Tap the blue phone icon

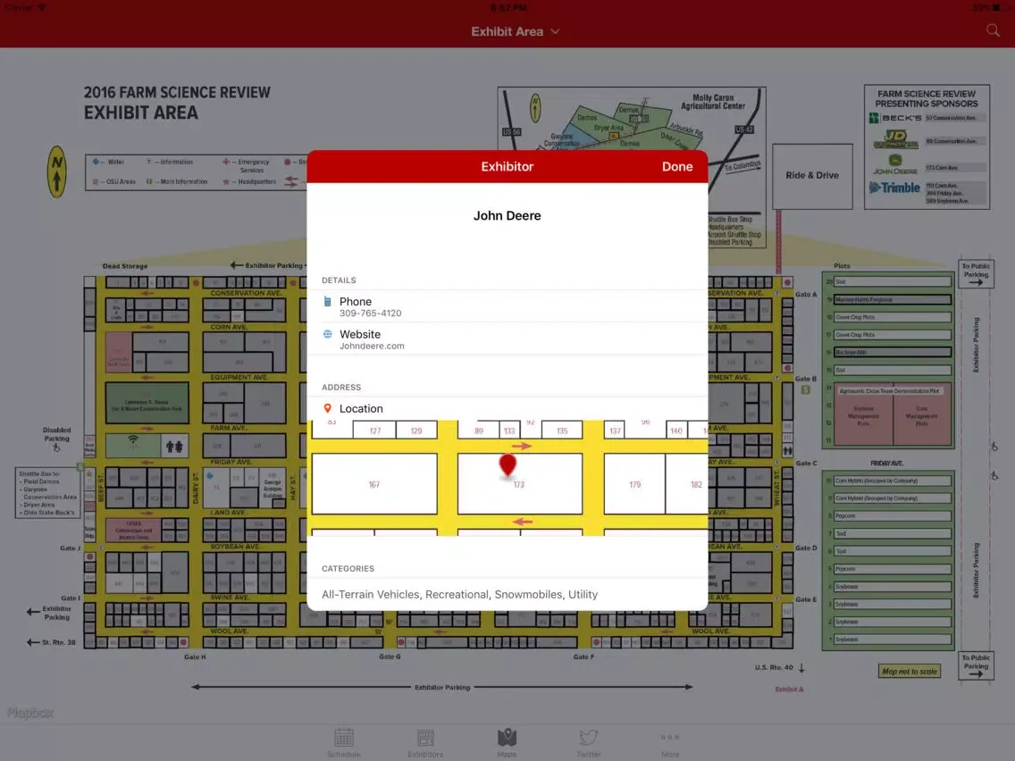(328, 302)
